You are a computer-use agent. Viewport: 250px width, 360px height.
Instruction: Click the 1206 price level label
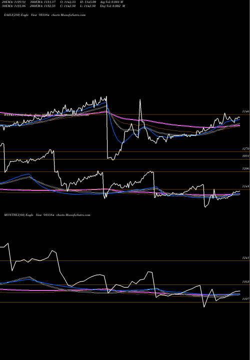(246, 169)
